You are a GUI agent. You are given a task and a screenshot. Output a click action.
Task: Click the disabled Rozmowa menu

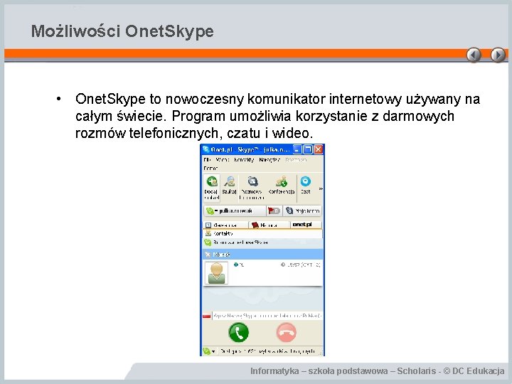pos(296,160)
